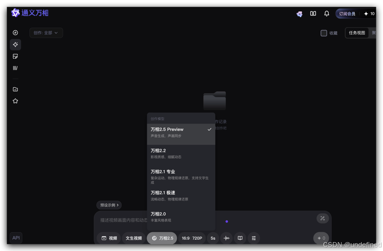Select the 万相2.5 Preview model
The height and width of the screenshot is (251, 383).
[x=181, y=134]
